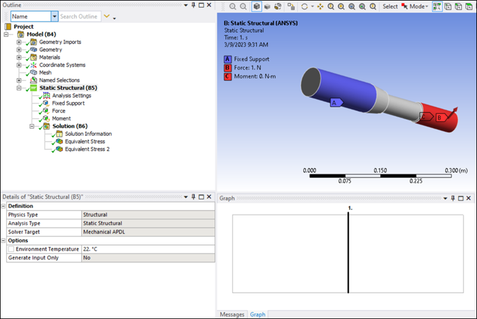Expand the Geometry Imports tree node
This screenshot has width=477, height=319.
19,42
